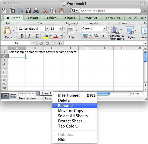Apply comma style format
148x144 pixels.
point(103,36)
